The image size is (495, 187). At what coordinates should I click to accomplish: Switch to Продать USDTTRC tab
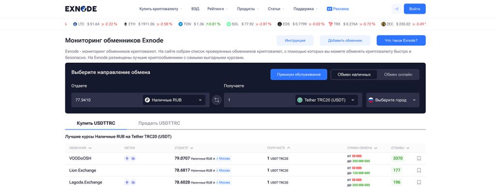pyautogui.click(x=159, y=123)
